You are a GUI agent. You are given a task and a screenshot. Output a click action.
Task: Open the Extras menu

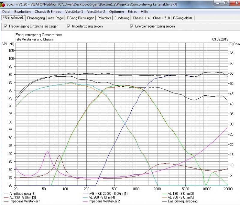pyautogui.click(x=132, y=12)
